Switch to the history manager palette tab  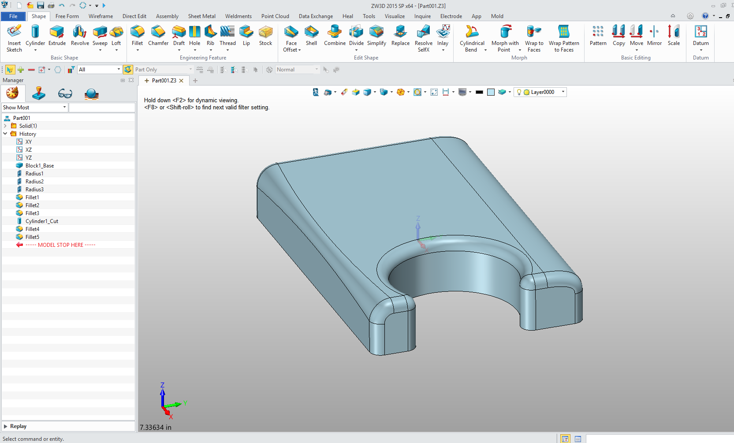[x=12, y=93]
